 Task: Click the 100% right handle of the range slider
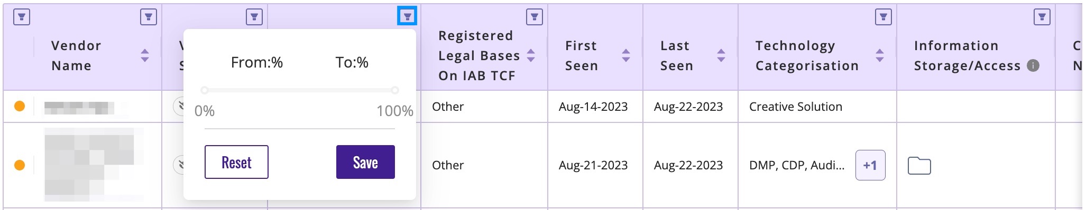[395, 90]
